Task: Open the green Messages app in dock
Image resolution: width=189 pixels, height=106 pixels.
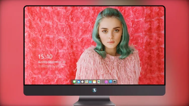Action: 75,82
